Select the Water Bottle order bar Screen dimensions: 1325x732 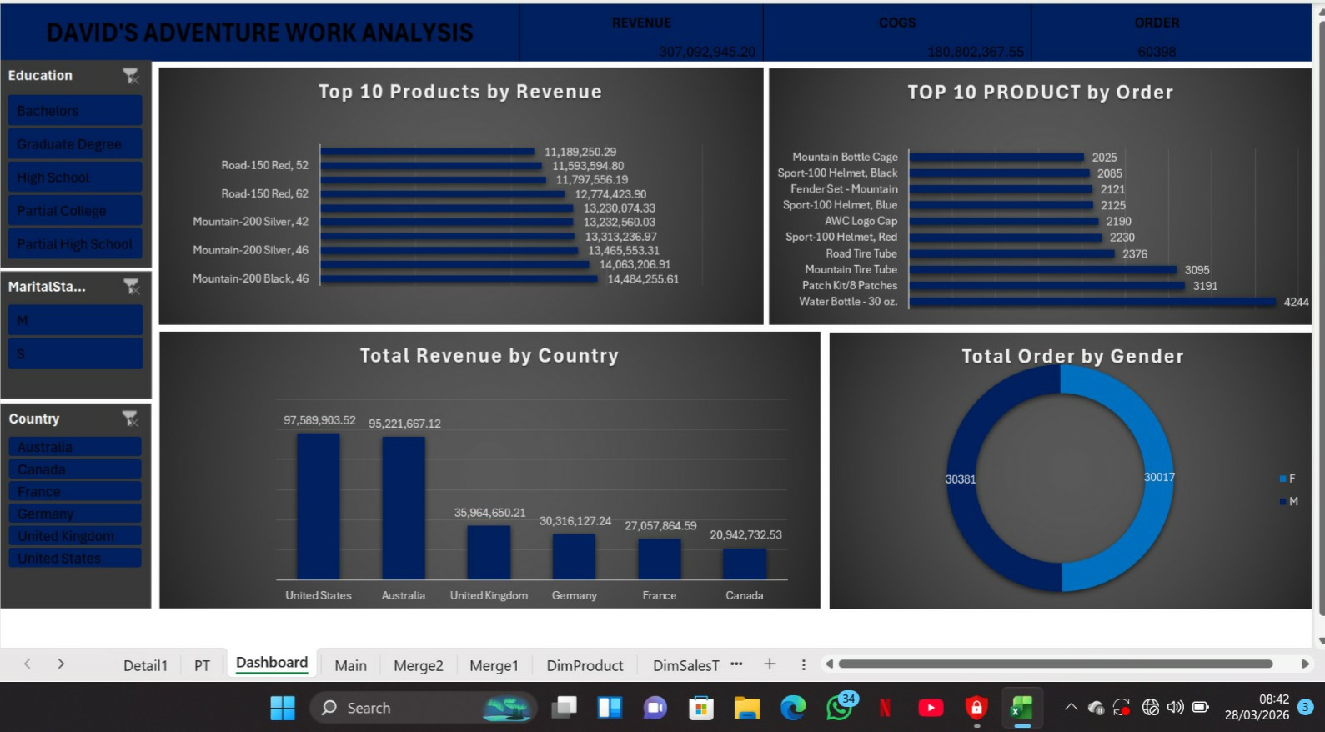(1092, 302)
